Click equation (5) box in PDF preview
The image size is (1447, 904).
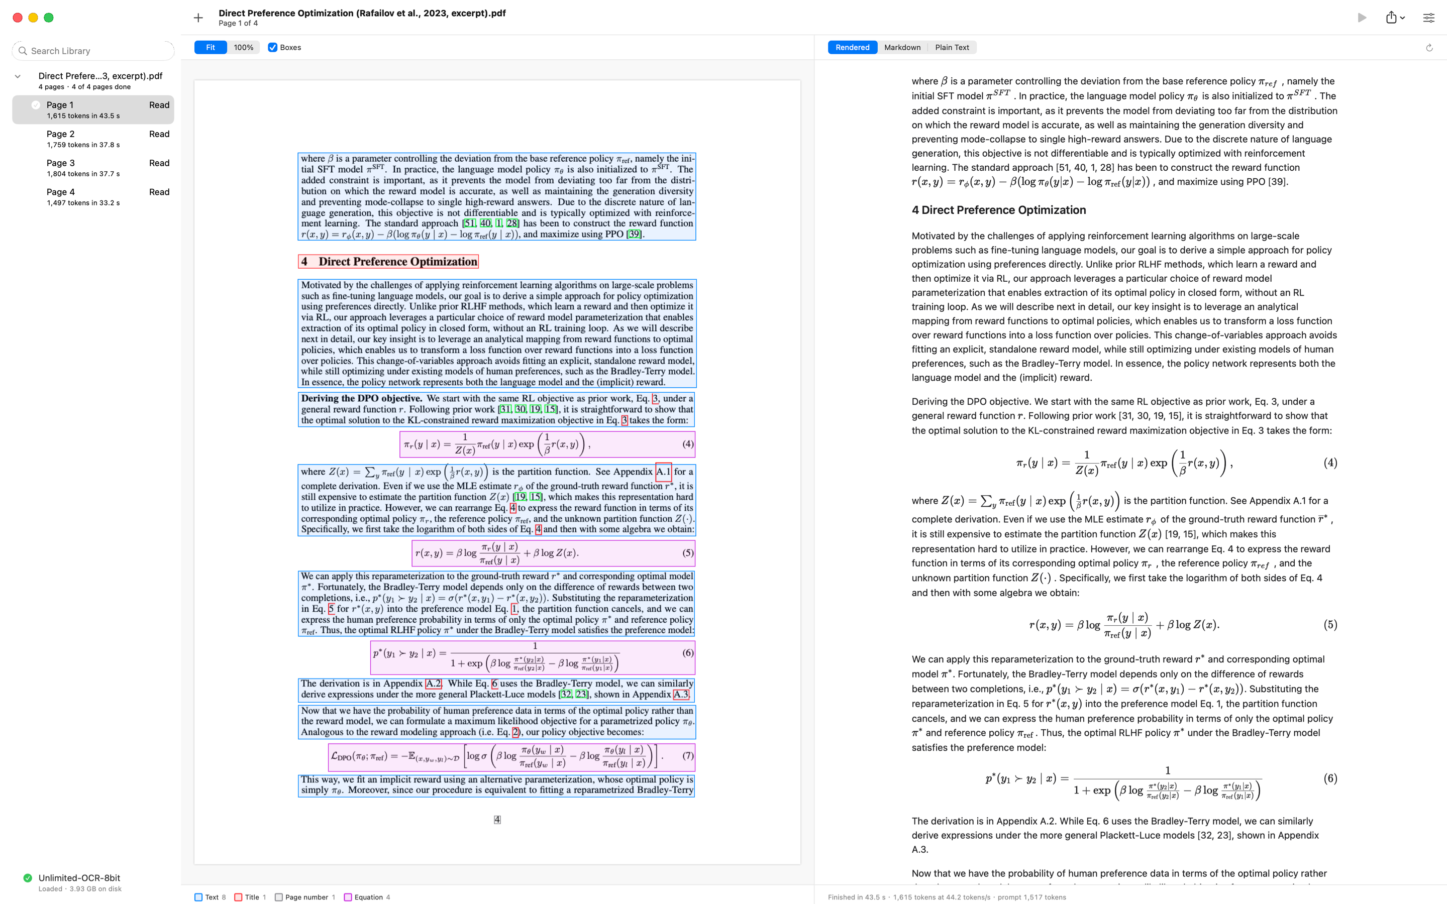coord(554,553)
